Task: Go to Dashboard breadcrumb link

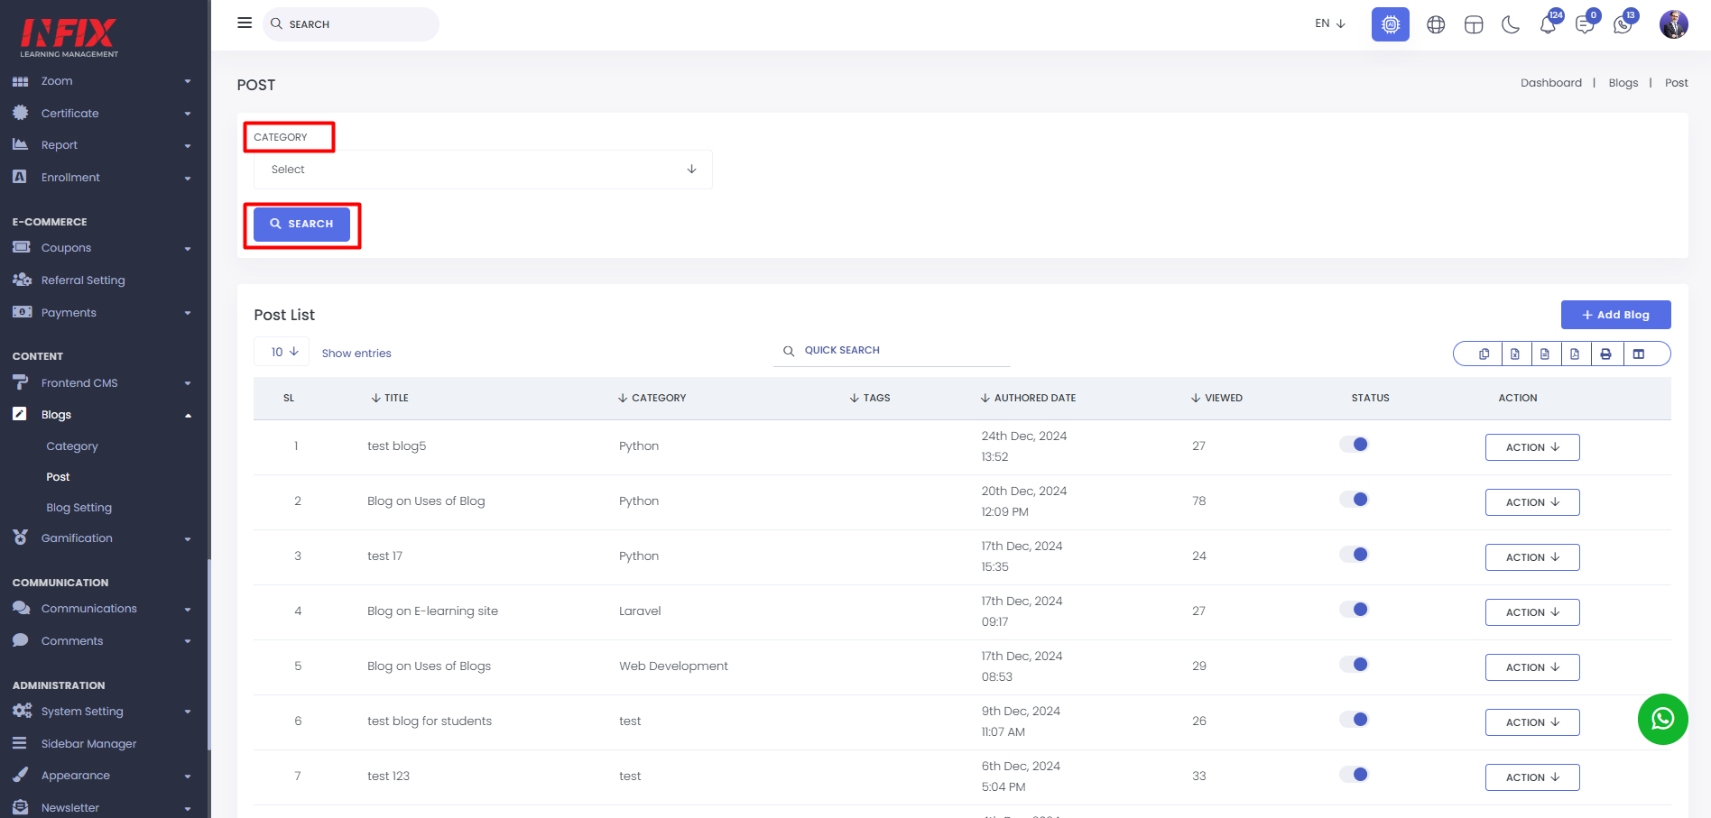Action: (1550, 83)
